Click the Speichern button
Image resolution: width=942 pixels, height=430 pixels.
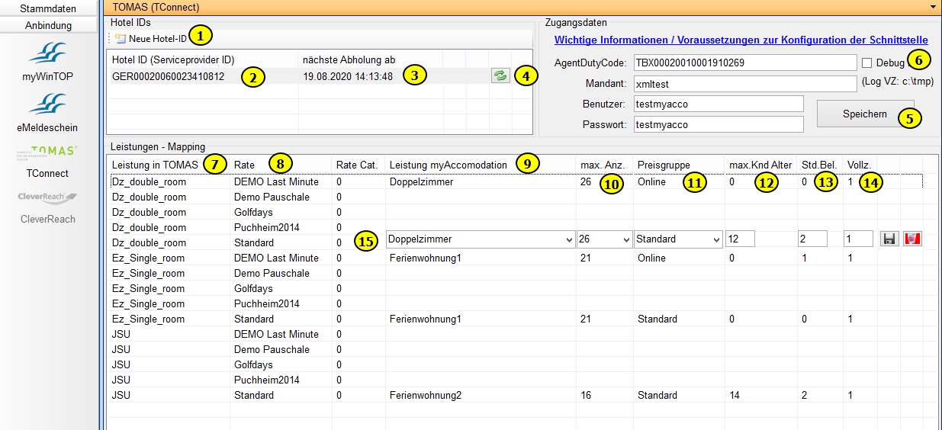[x=865, y=114]
